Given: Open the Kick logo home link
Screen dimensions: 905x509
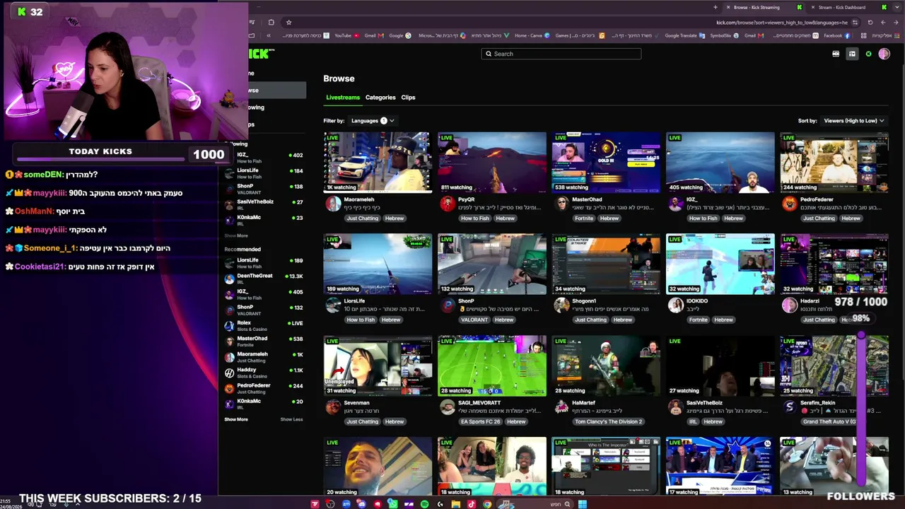Looking at the screenshot, I should click(262, 54).
